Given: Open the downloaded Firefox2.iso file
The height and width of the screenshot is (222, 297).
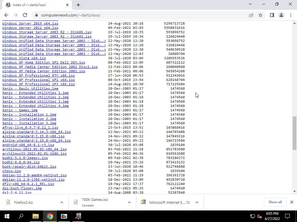Looking at the screenshot, I should click(23, 202).
